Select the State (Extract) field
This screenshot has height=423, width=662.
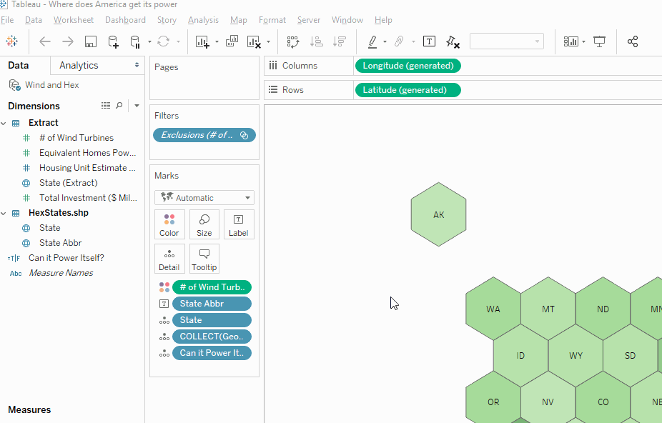[69, 183]
